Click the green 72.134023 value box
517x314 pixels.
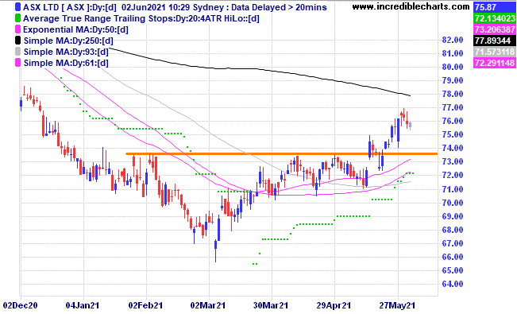click(494, 18)
